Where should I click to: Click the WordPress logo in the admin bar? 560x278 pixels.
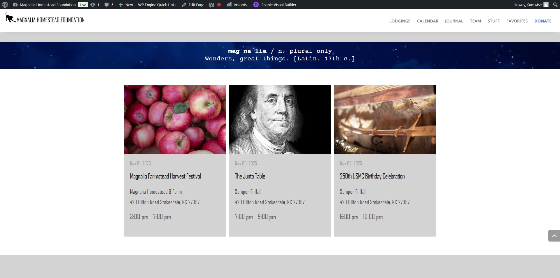(x=5, y=5)
